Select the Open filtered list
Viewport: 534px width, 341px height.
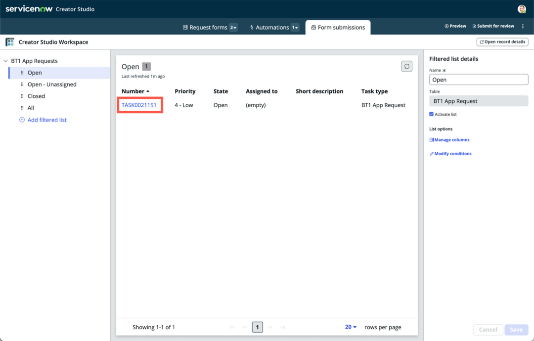(x=60, y=73)
